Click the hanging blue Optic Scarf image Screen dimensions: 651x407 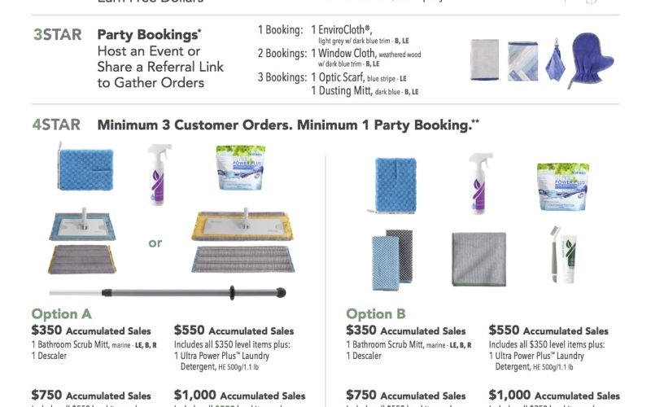tap(555, 59)
